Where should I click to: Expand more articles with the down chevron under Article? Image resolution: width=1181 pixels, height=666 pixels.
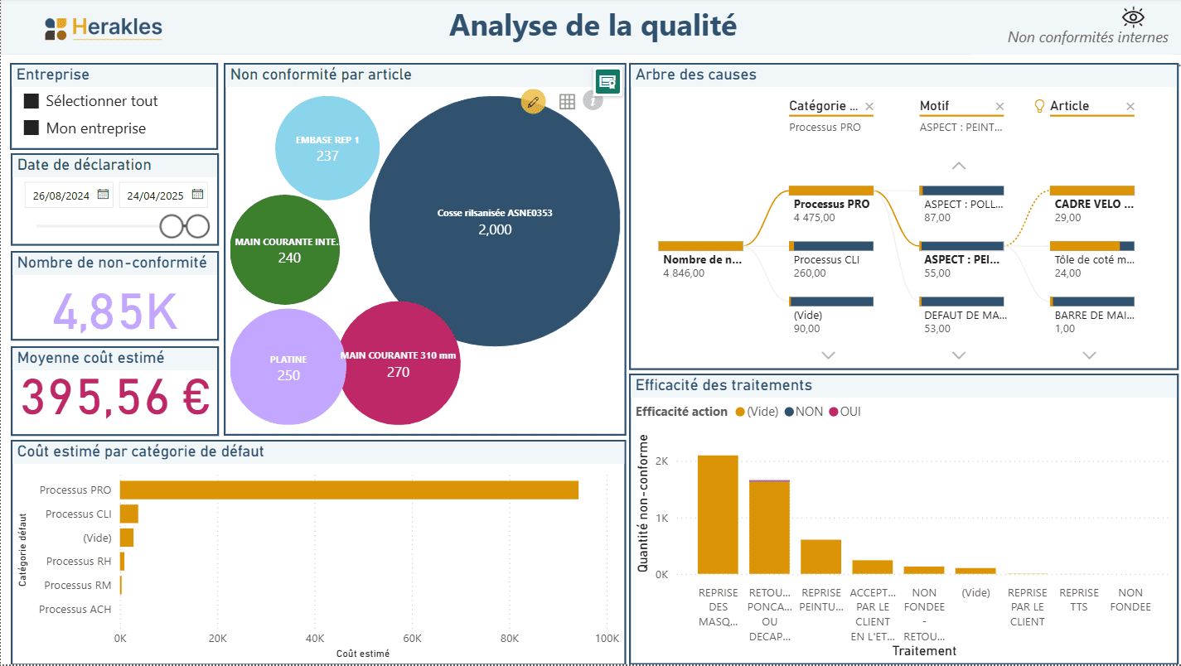(1089, 355)
